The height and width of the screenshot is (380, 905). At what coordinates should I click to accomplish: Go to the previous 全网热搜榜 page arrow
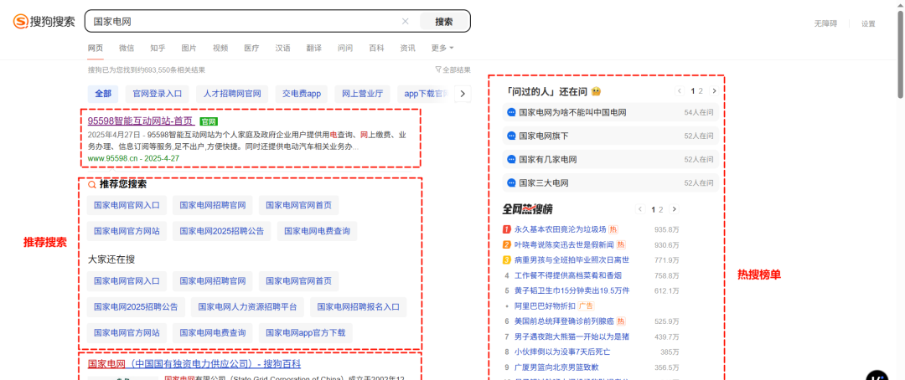pyautogui.click(x=640, y=209)
